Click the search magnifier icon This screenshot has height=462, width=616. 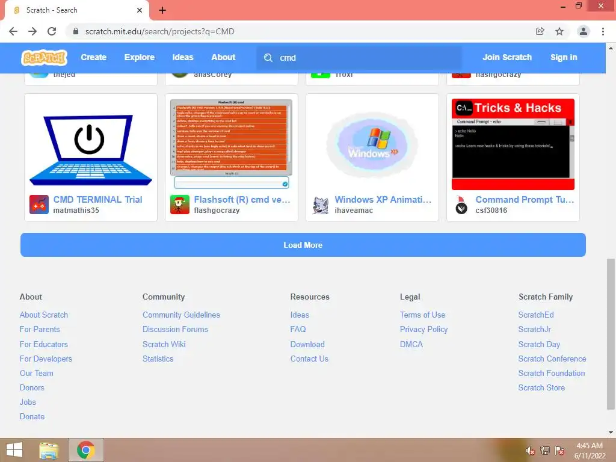[268, 58]
